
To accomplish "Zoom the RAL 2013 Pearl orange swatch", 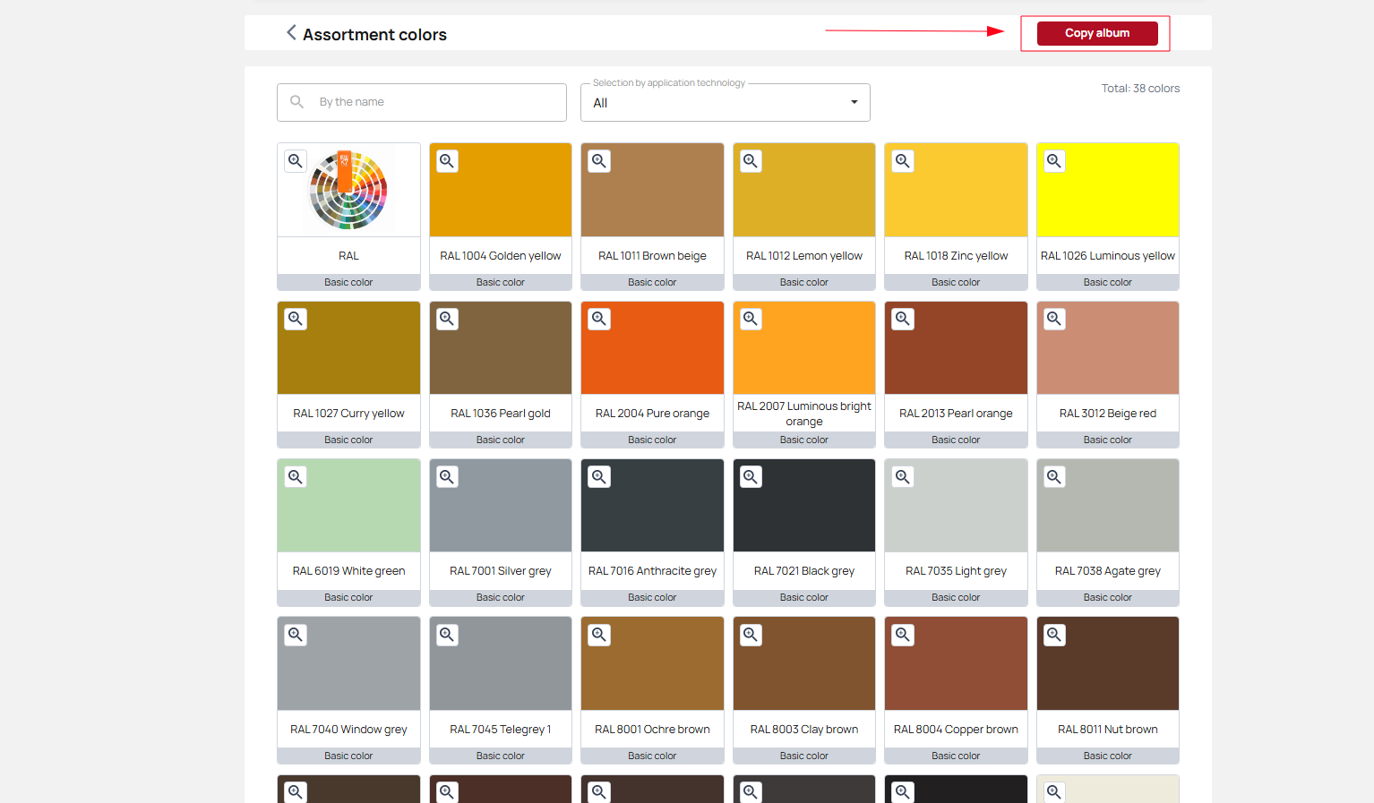I will (903, 319).
